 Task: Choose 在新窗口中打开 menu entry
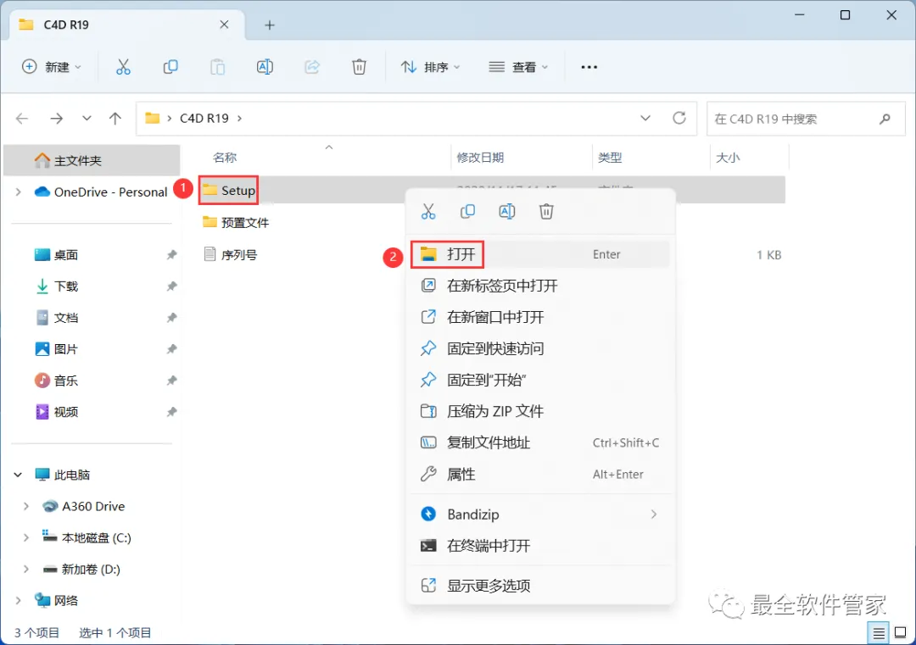tap(540, 318)
